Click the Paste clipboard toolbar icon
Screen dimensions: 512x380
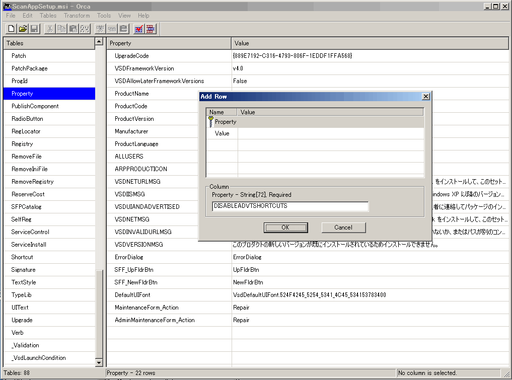pyautogui.click(x=73, y=29)
